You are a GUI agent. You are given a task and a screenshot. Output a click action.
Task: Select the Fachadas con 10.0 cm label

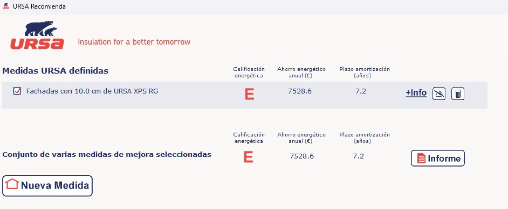[92, 91]
